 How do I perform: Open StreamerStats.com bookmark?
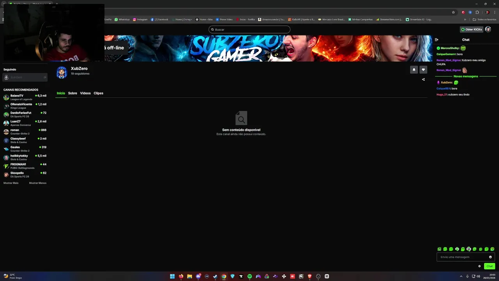pos(389,19)
